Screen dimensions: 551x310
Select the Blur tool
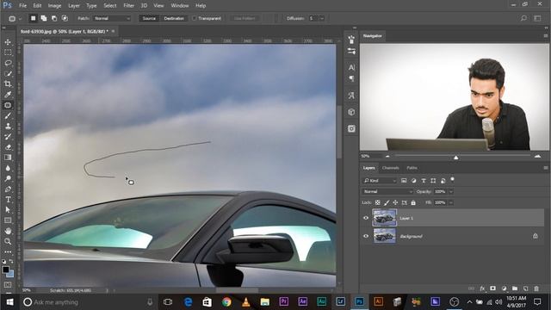pyautogui.click(x=8, y=168)
